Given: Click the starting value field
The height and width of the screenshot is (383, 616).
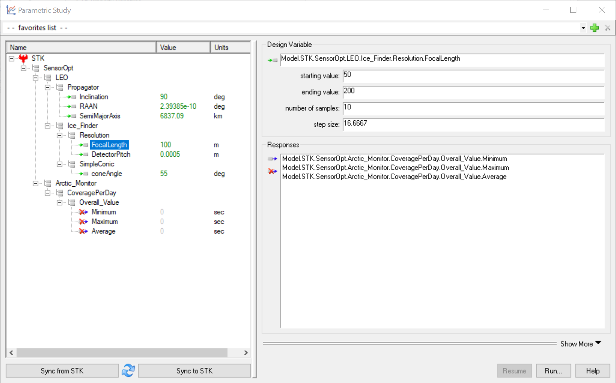Looking at the screenshot, I should click(x=473, y=76).
